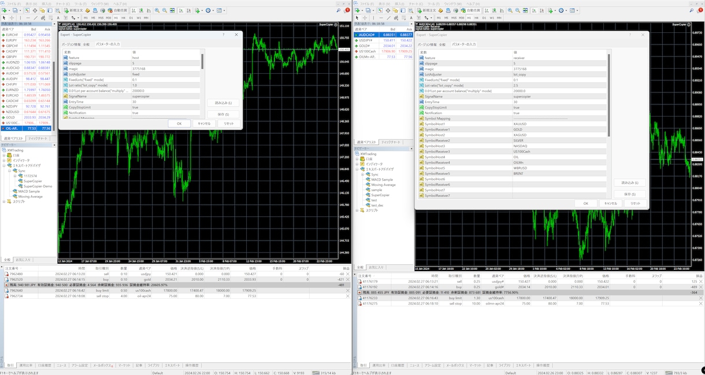Click the 読み込み (L) button in the host dialog
Screen dimensions: 705x375
(x=223, y=103)
